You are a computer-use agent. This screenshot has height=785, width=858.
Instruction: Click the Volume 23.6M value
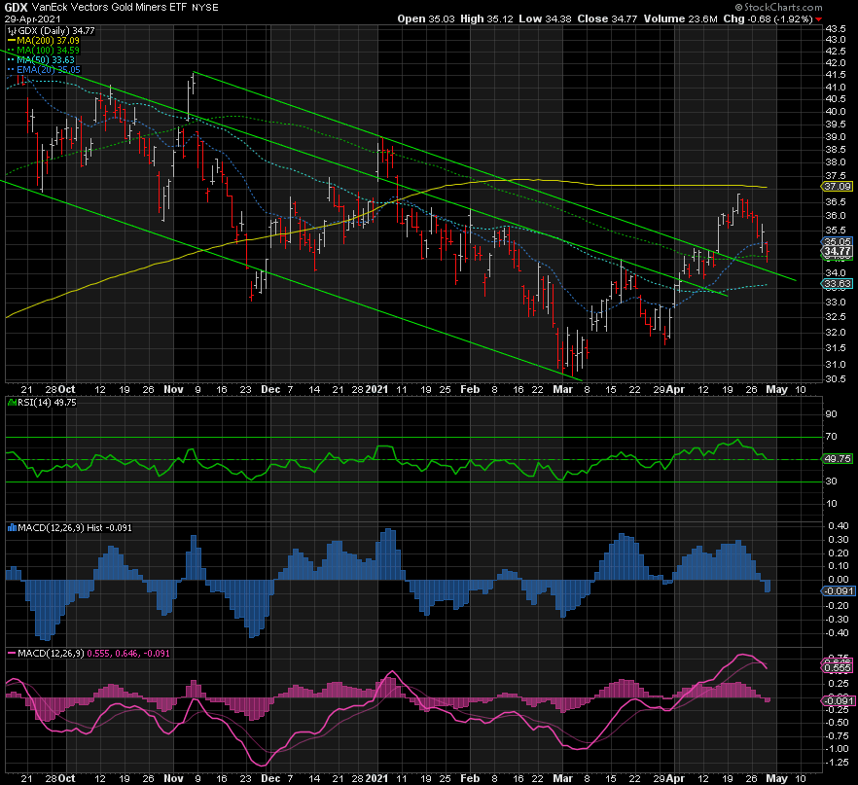pos(680,18)
